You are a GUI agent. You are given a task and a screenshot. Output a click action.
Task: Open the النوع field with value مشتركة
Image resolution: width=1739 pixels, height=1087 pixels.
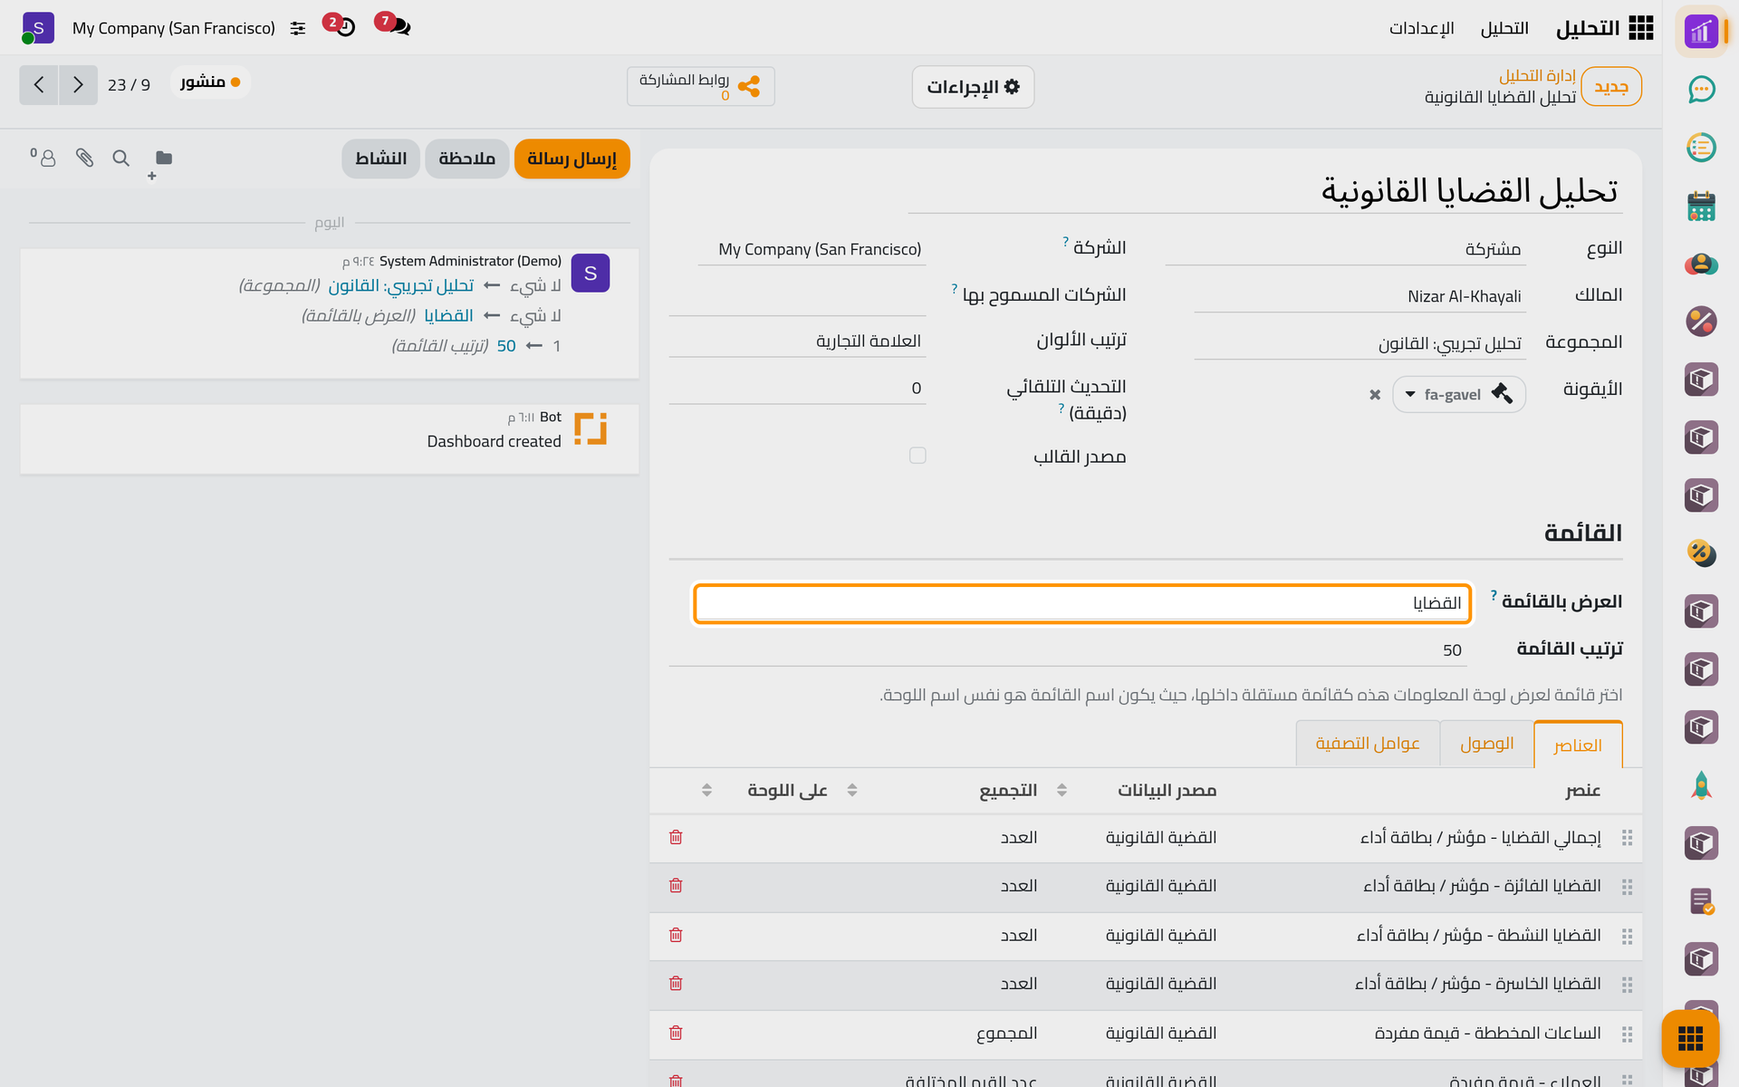point(1345,249)
